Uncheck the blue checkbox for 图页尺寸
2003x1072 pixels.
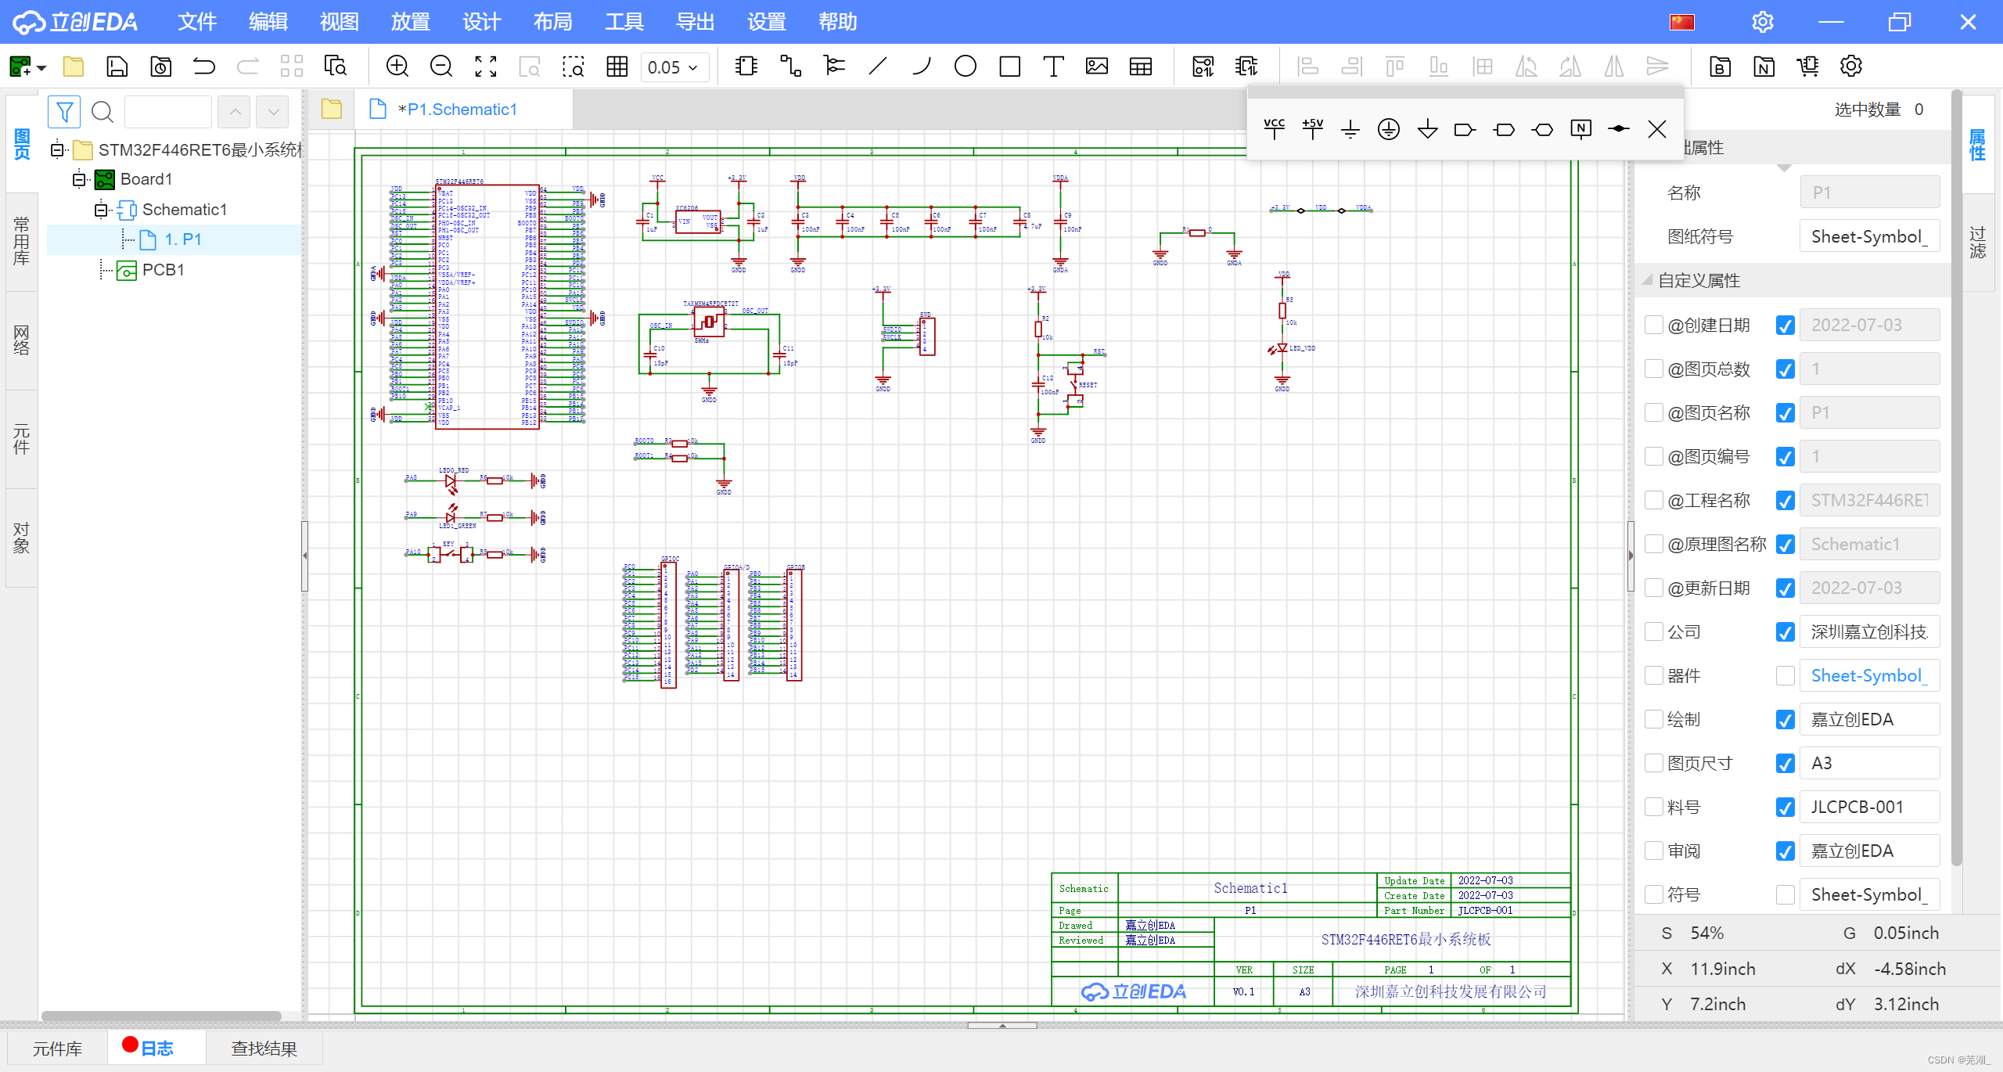1785,763
